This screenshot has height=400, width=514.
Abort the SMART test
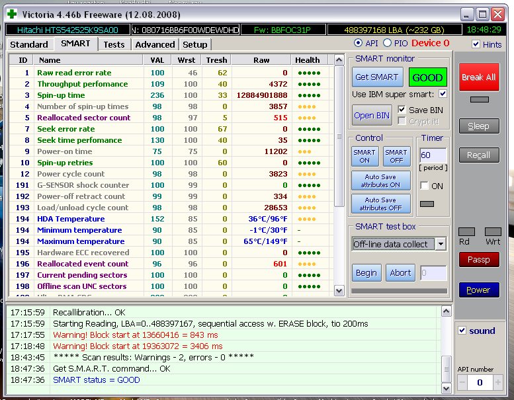400,272
